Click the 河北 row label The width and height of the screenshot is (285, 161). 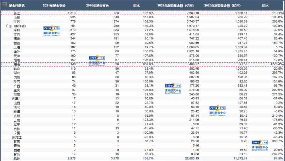point(17,107)
